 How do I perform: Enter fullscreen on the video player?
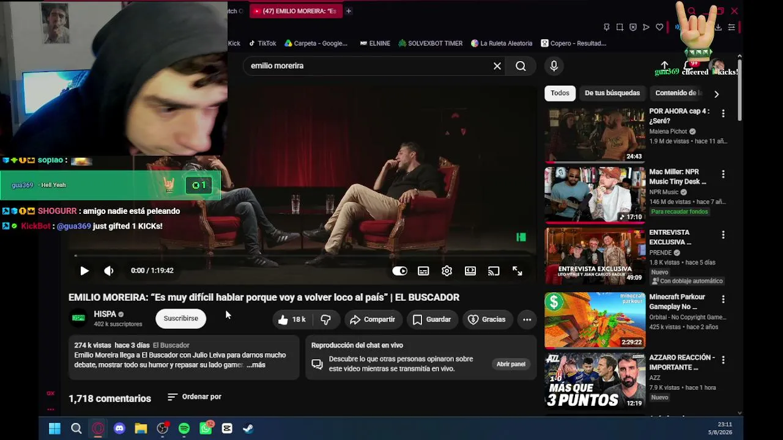pos(518,271)
